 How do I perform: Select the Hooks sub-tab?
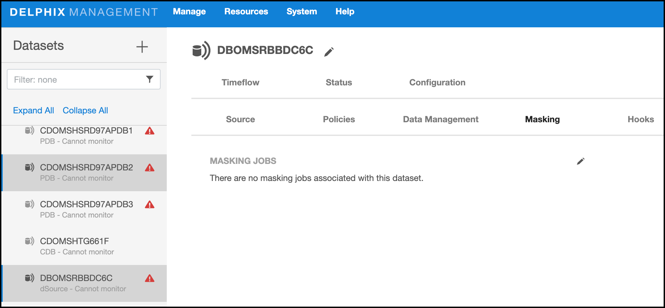pos(640,120)
